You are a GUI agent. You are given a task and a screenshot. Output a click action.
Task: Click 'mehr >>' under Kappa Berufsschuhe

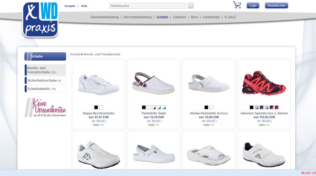point(98,125)
